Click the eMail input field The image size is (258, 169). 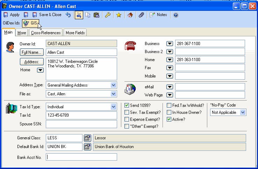tap(210, 87)
